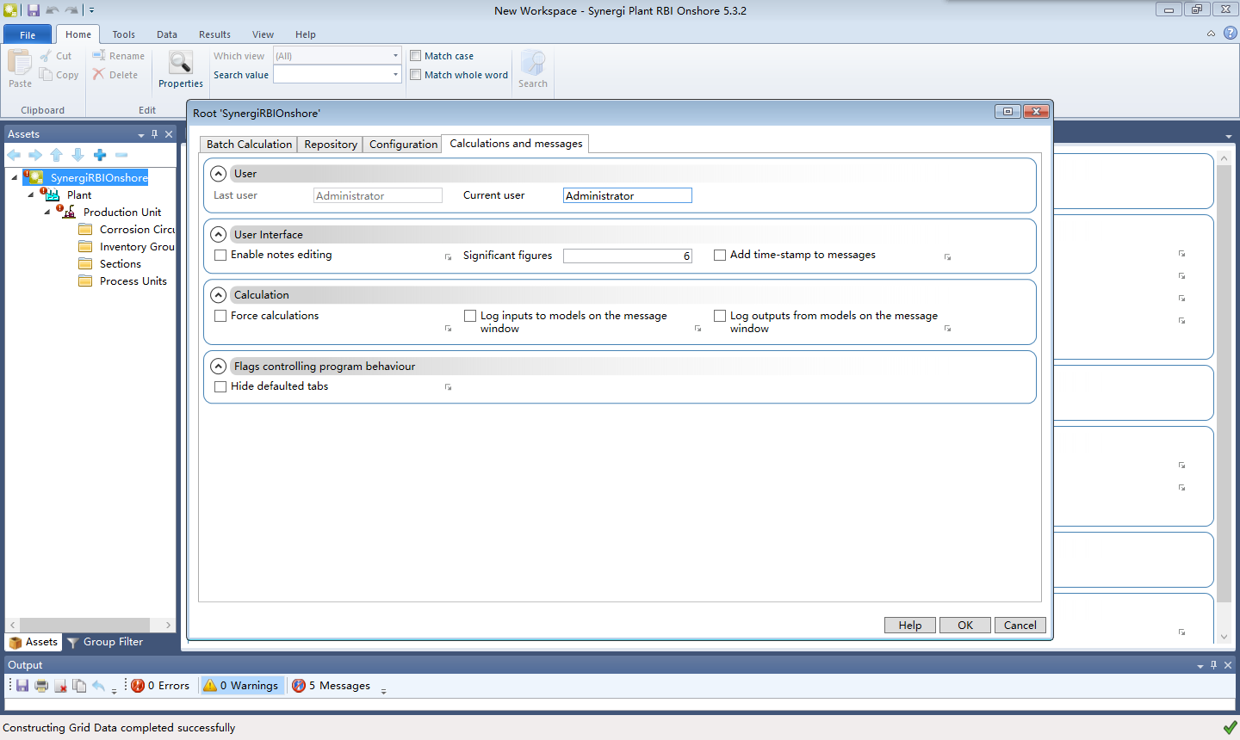Toggle the 0 Warnings filter
Viewport: 1240px width, 740px height.
(x=241, y=686)
